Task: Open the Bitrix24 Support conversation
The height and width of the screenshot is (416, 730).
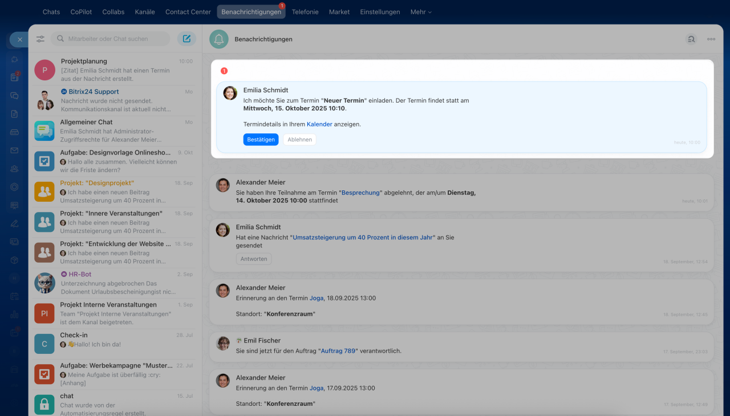Action: pos(115,100)
